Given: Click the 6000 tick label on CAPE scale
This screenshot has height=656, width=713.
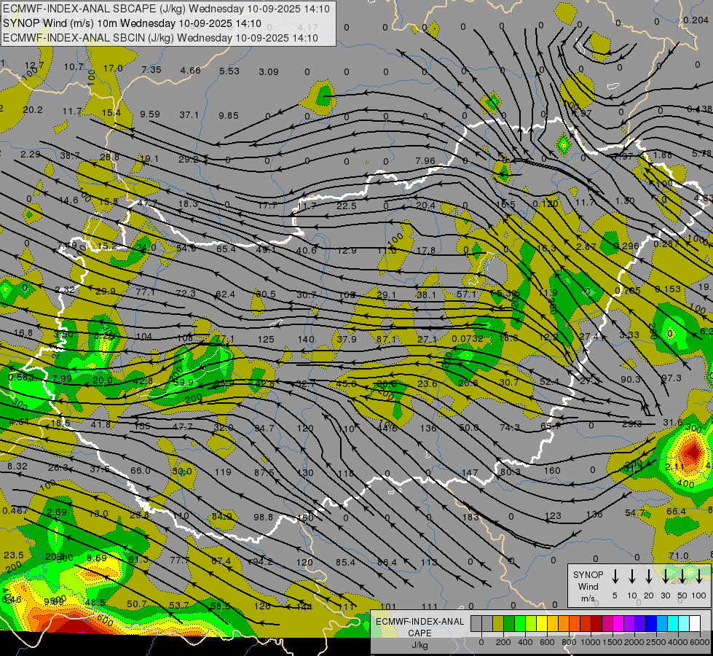Looking at the screenshot, I should coord(700,642).
